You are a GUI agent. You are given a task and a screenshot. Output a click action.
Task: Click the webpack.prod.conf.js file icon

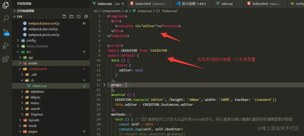(x=25, y=35)
